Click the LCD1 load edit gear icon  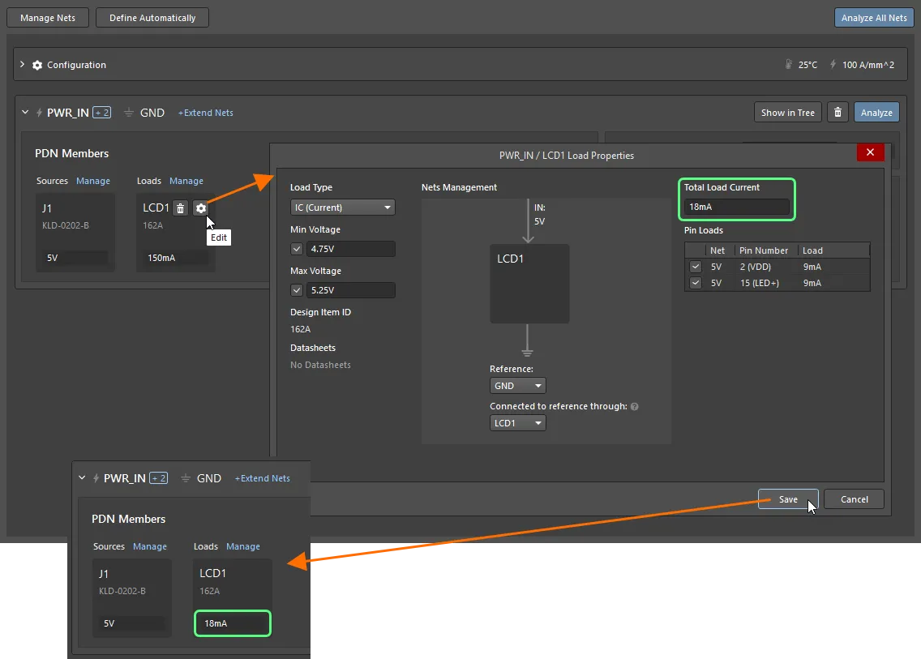pyautogui.click(x=201, y=208)
